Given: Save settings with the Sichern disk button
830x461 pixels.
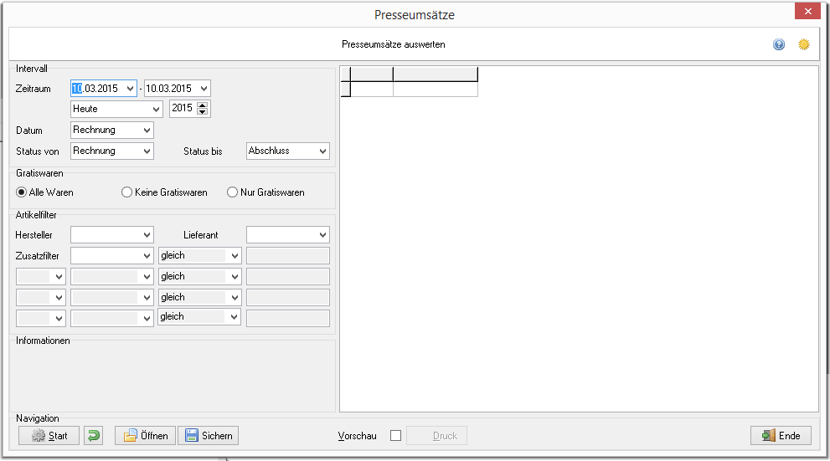Looking at the screenshot, I should 208,436.
